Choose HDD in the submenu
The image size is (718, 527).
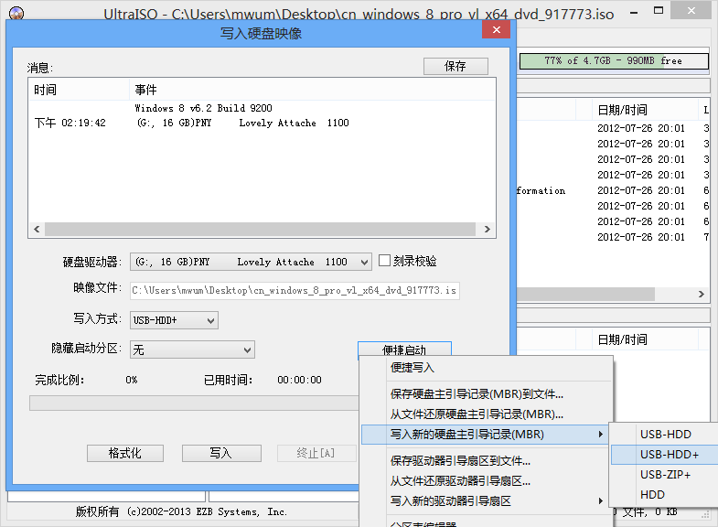click(x=665, y=494)
